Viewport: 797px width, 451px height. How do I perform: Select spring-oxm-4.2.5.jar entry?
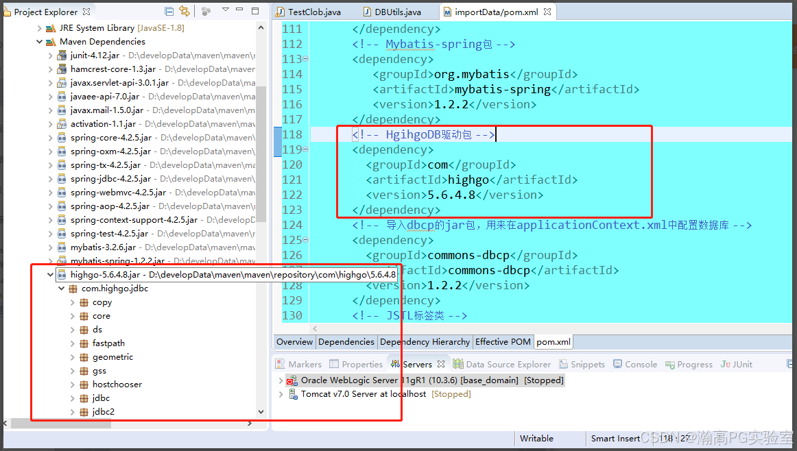pyautogui.click(x=111, y=151)
